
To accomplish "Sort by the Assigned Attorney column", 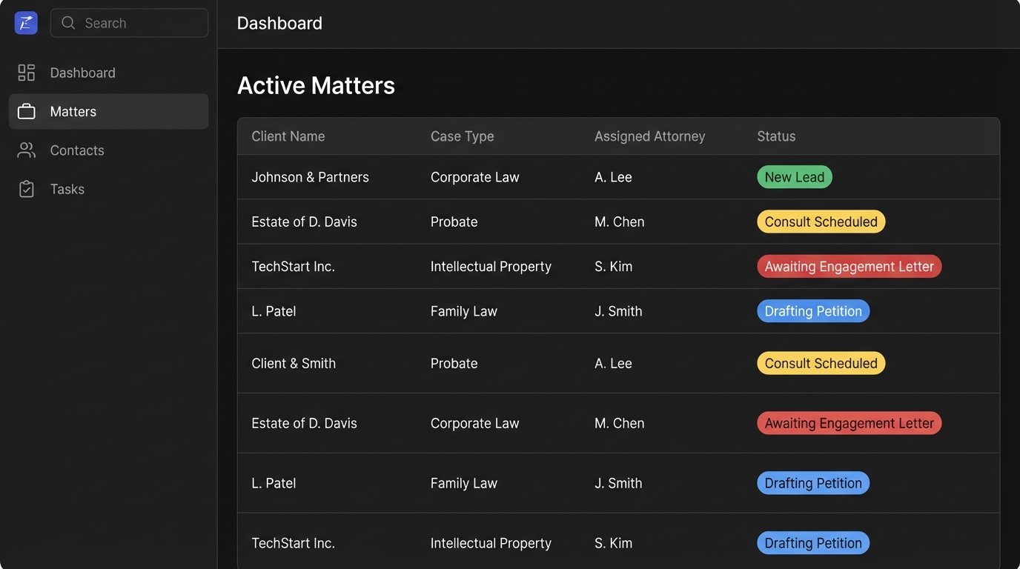I will [649, 136].
